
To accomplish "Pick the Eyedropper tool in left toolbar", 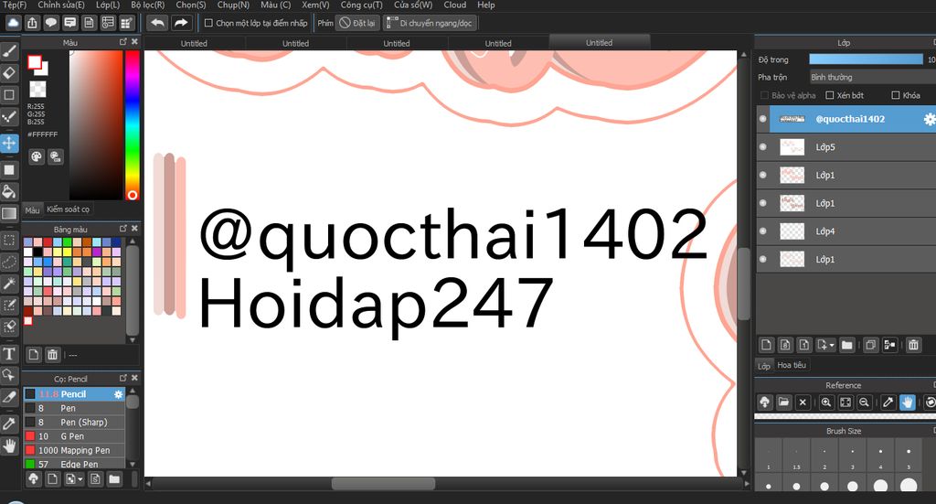I will pos(9,424).
